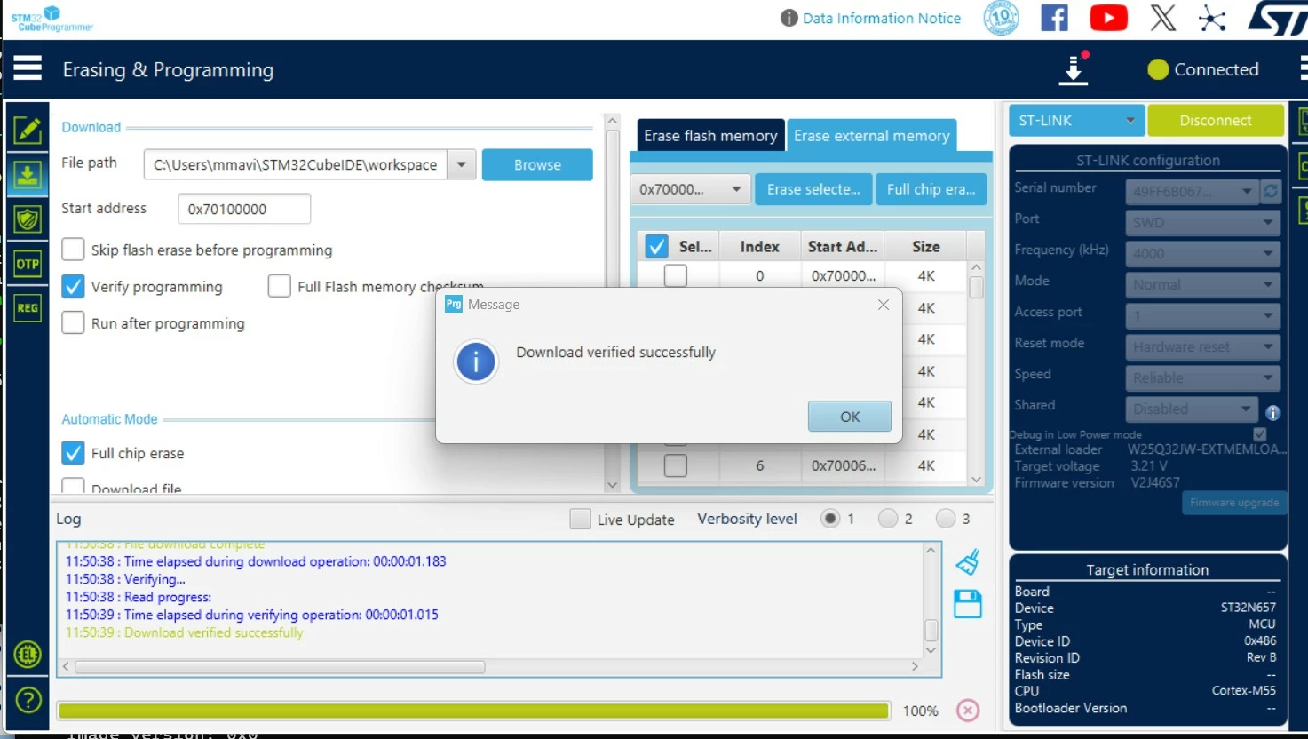The height and width of the screenshot is (739, 1308).
Task: Open OTP sidebar icon
Action: [28, 264]
